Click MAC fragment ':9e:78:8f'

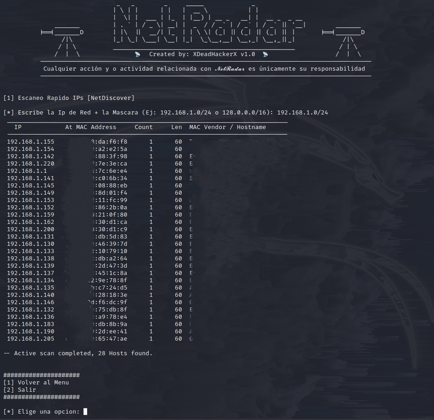click(x=111, y=280)
